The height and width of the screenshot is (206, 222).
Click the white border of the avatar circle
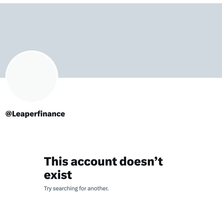(32, 51)
